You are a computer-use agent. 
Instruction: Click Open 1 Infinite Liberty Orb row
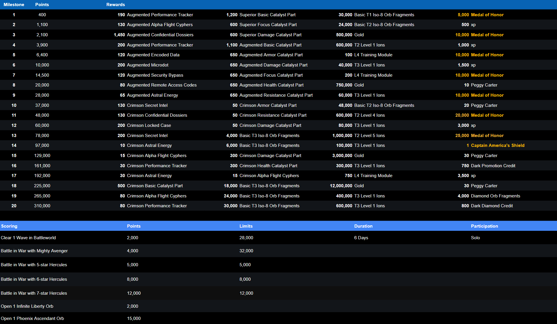[x=27, y=306]
